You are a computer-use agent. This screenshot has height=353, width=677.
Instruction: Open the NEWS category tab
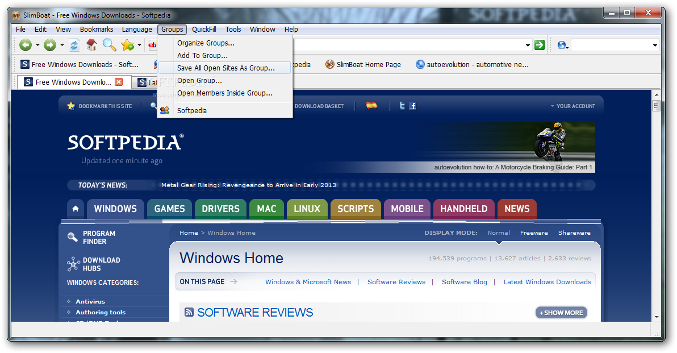517,209
